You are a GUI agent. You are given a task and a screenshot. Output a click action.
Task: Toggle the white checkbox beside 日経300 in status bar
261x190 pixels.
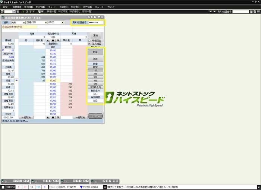3,187
